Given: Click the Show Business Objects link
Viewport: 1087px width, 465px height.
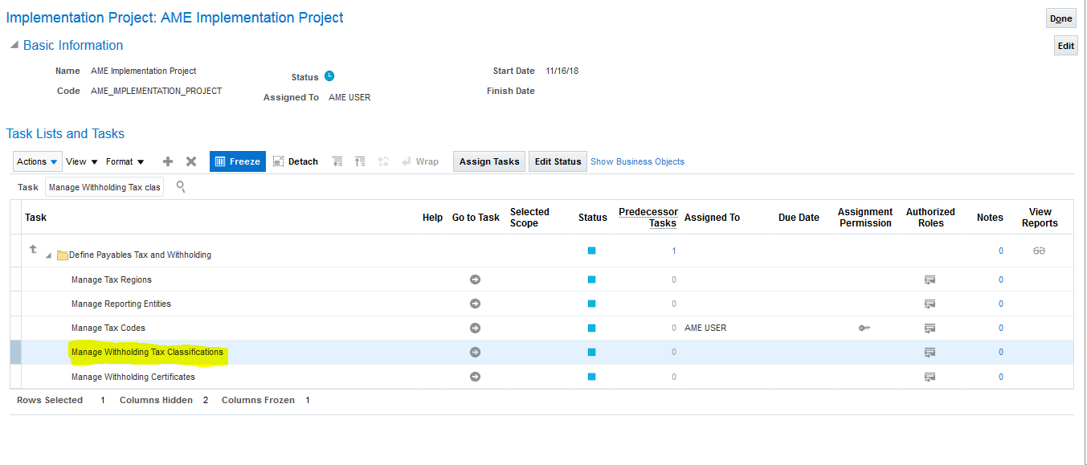Looking at the screenshot, I should pyautogui.click(x=637, y=161).
